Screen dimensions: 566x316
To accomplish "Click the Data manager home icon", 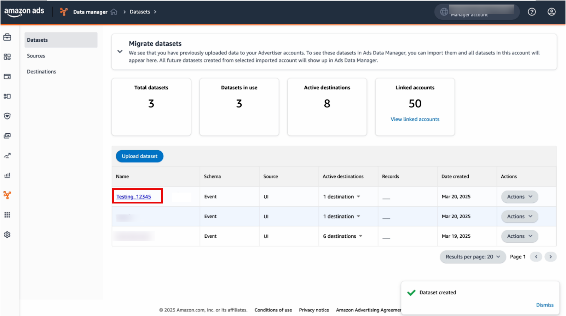I will click(x=114, y=12).
